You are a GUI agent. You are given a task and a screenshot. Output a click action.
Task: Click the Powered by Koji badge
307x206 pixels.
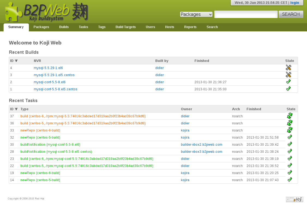pyautogui.click(x=294, y=199)
